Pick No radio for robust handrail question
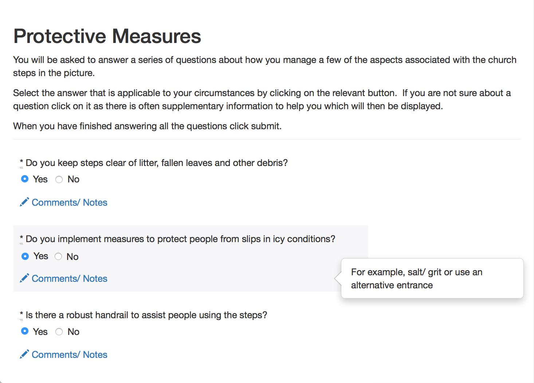Screen dimensions: 534x383 coord(59,332)
